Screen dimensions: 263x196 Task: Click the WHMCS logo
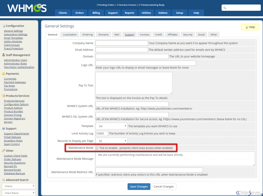pyautogui.click(x=27, y=8)
